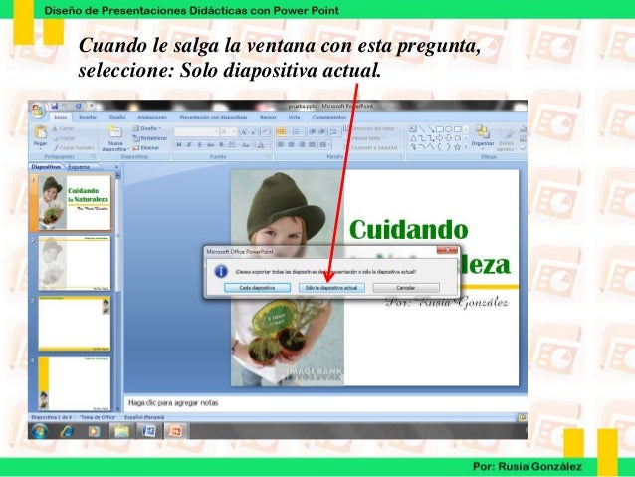
Task: Open the Insertar ribbon tab
Action: tap(88, 117)
